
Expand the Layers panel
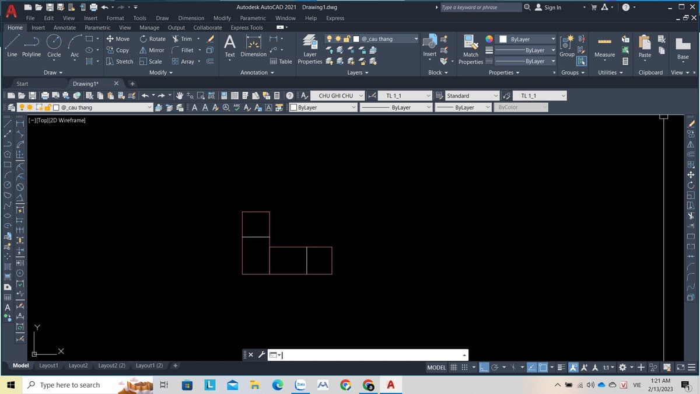pos(358,73)
